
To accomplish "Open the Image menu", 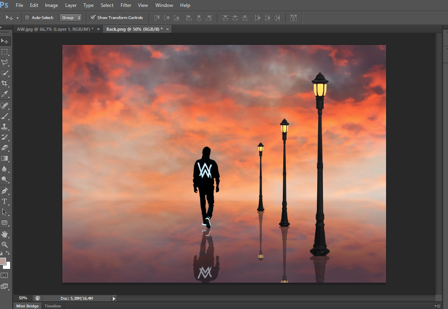I will (51, 5).
